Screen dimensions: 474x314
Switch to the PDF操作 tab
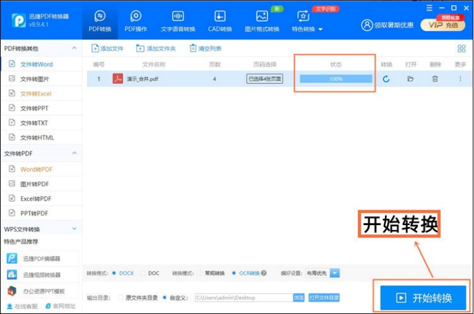pyautogui.click(x=136, y=21)
